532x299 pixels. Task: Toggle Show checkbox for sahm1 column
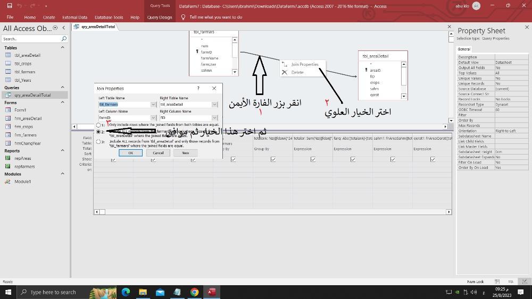(393, 159)
